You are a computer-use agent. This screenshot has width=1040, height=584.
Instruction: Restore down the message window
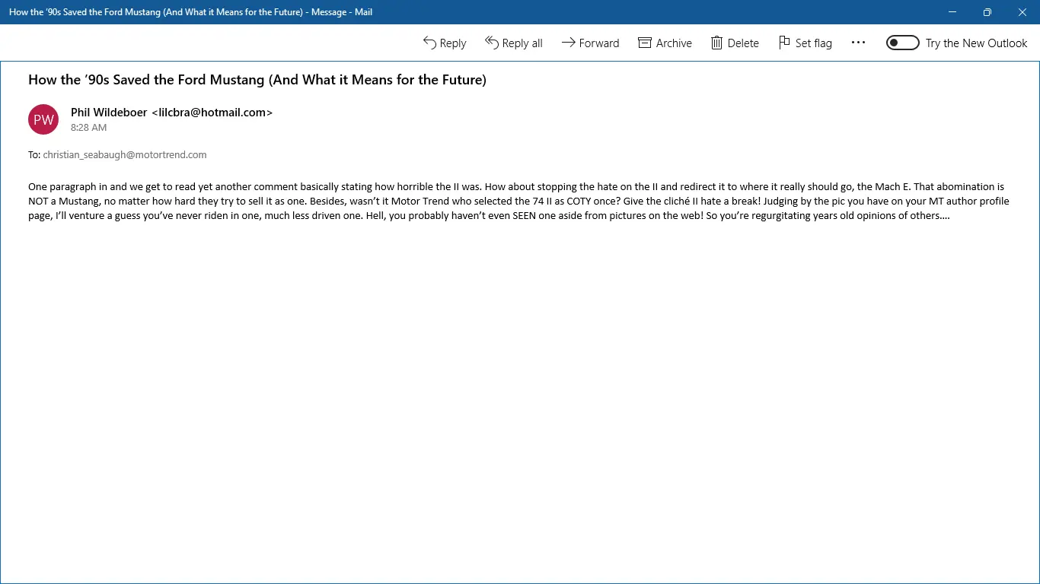[x=987, y=12]
